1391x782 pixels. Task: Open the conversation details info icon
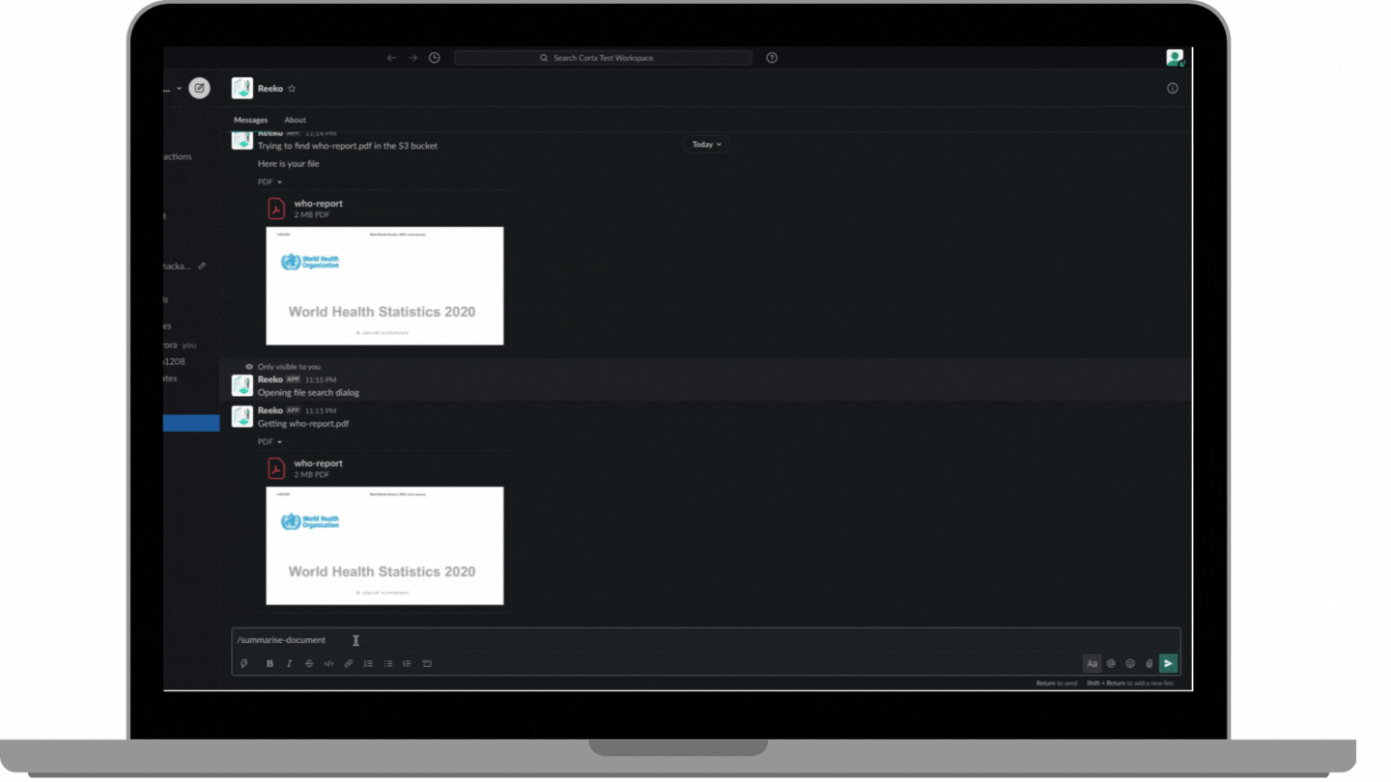point(1173,88)
